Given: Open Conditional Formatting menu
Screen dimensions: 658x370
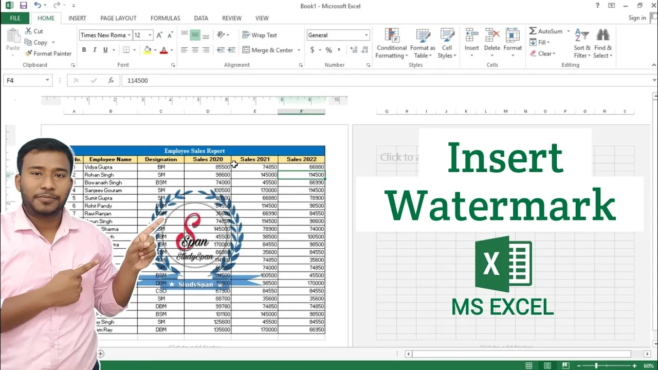Looking at the screenshot, I should 392,43.
